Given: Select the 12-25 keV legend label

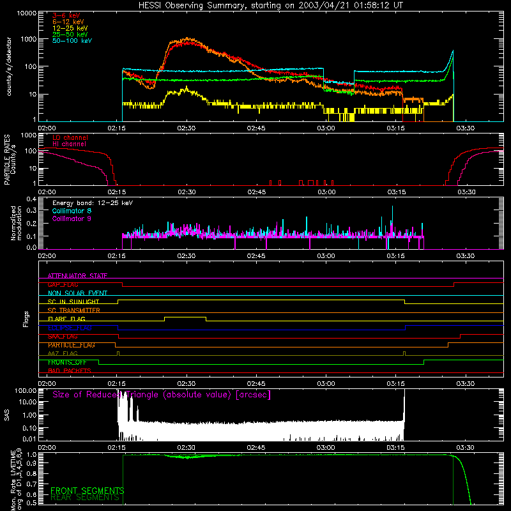Looking at the screenshot, I should [70, 28].
